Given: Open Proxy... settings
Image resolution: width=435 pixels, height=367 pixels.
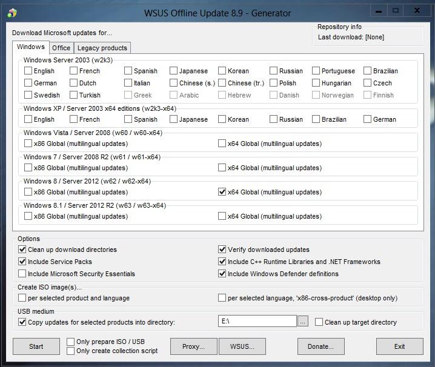Looking at the screenshot, I should 194,346.
